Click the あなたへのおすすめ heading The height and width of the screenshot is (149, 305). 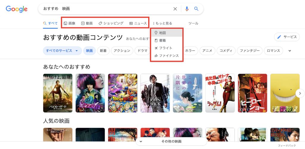pos(67,67)
